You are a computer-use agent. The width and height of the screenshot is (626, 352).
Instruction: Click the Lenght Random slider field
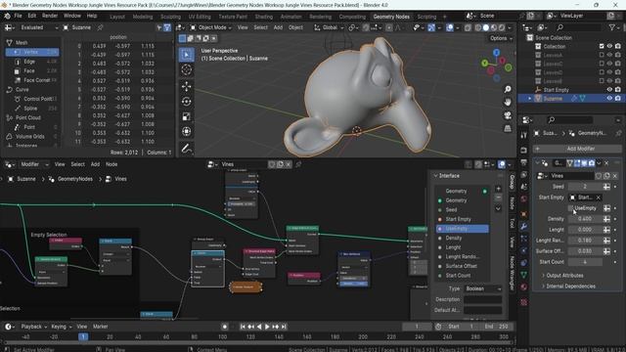[585, 241]
